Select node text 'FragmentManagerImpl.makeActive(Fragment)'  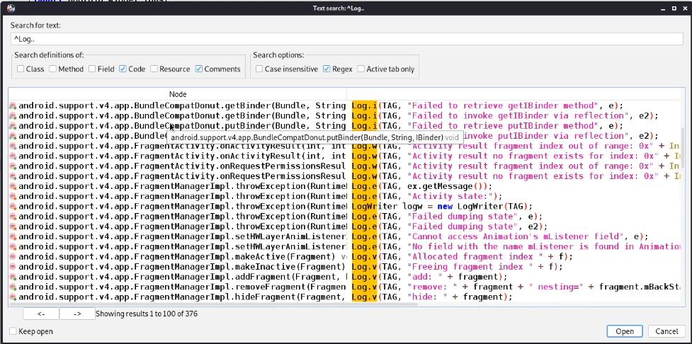click(234, 257)
